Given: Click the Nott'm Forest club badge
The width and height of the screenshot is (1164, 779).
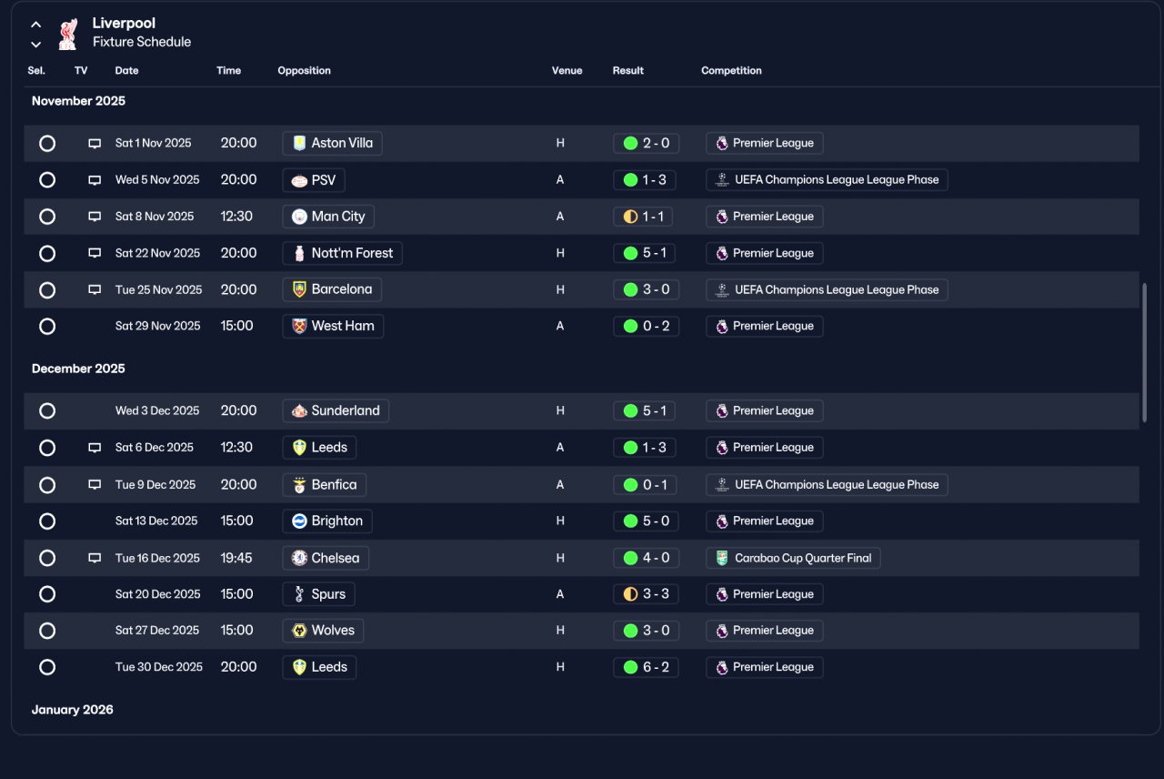Looking at the screenshot, I should click(x=299, y=253).
